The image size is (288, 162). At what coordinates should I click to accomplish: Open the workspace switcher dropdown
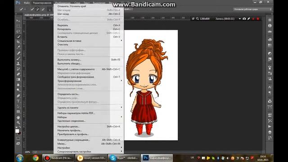pyautogui.click(x=252, y=9)
